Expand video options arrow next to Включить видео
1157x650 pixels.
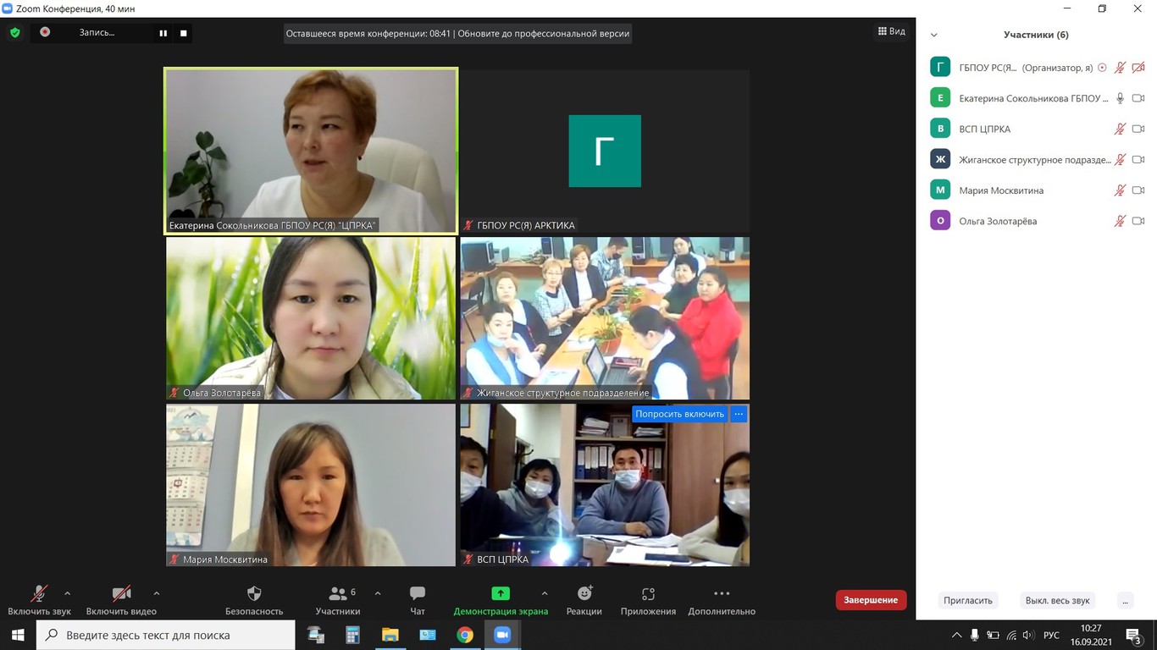point(157,593)
